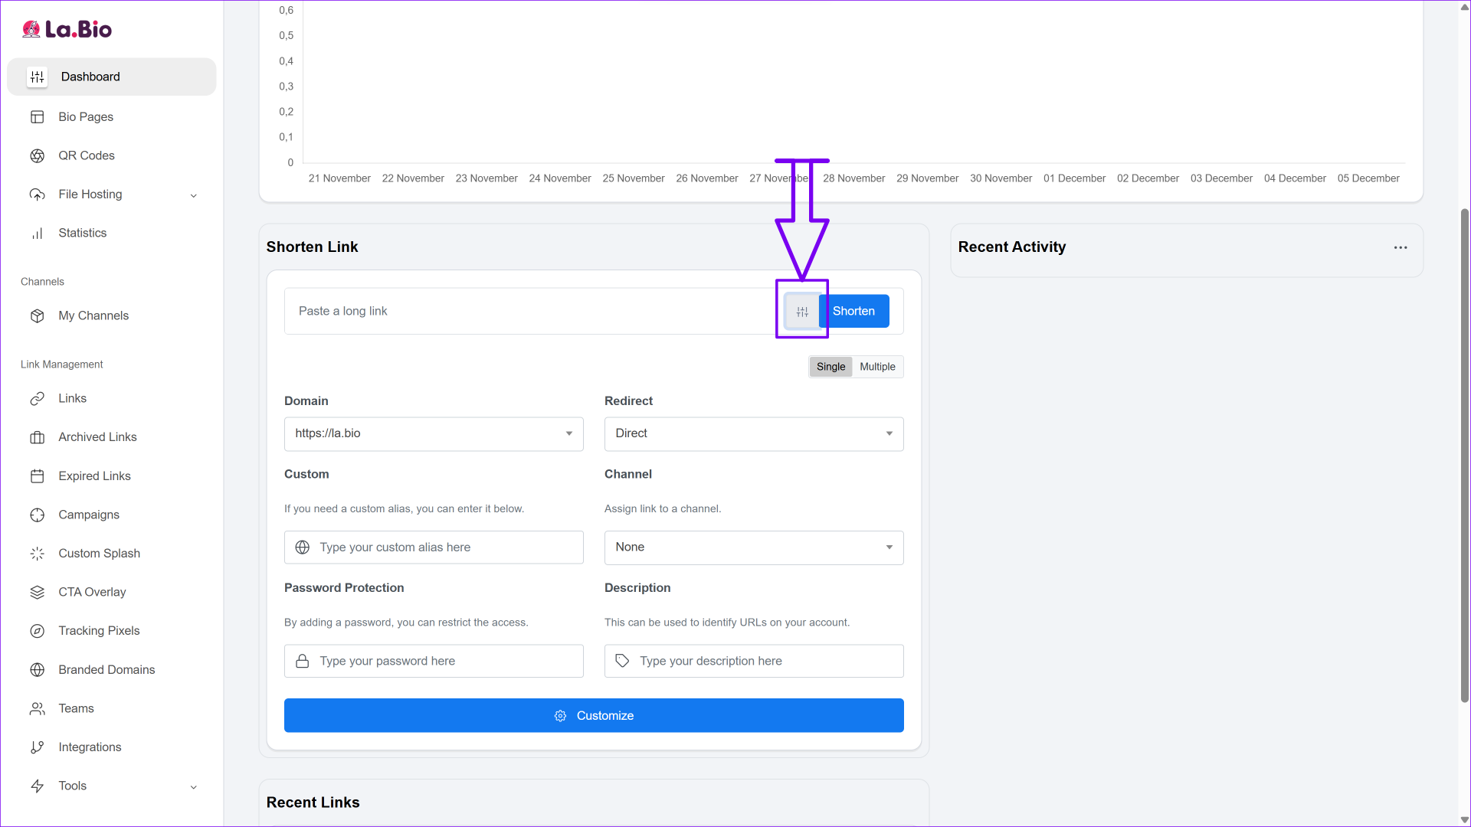The image size is (1471, 827).
Task: Open the CTA Overlay page
Action: 92,592
